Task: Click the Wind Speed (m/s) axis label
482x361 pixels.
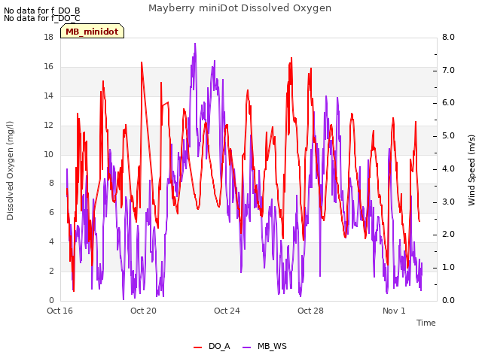Action: point(471,170)
